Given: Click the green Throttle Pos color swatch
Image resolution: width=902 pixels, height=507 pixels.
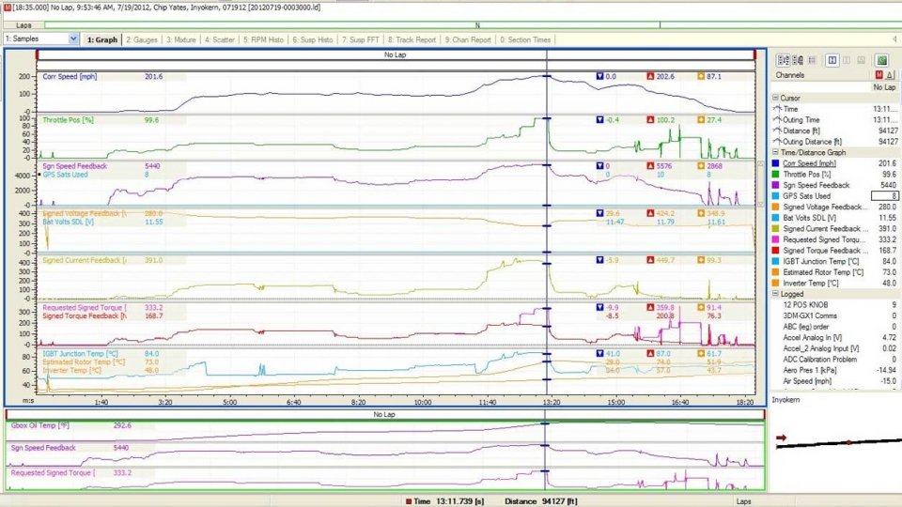Looking at the screenshot, I should (776, 175).
